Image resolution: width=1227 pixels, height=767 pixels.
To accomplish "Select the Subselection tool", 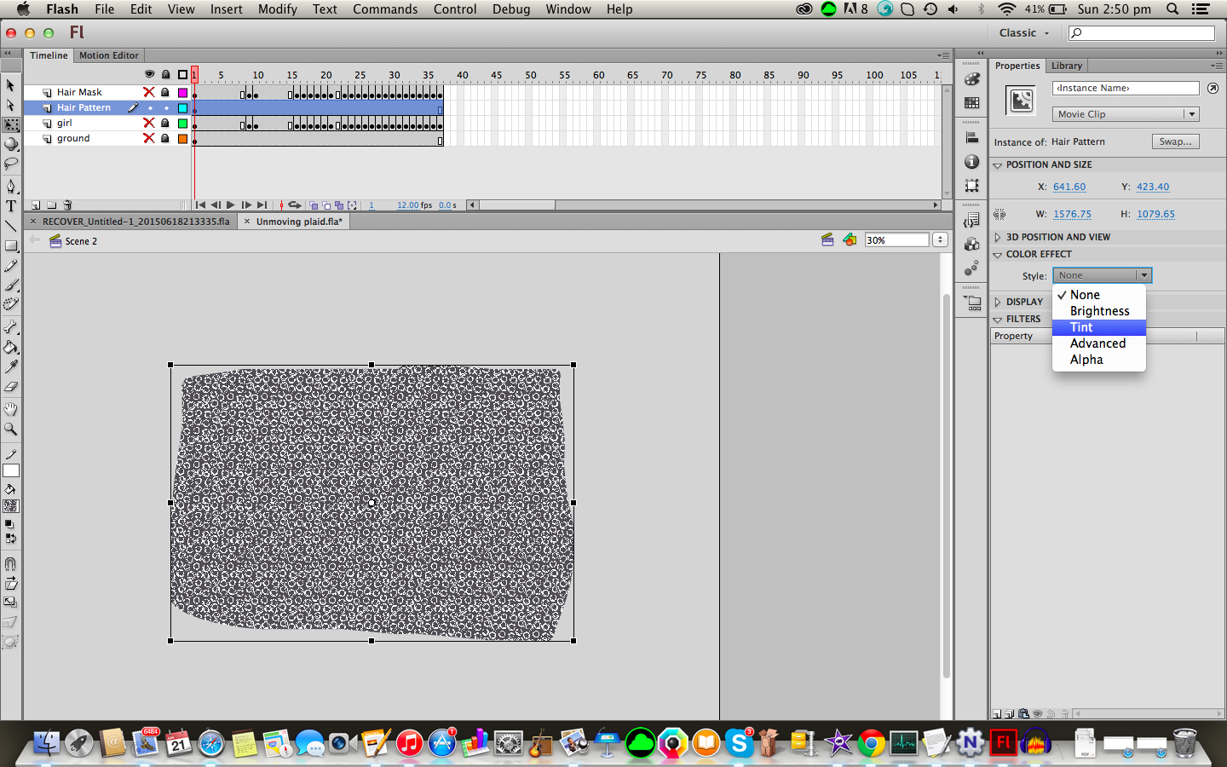I will click(x=10, y=105).
